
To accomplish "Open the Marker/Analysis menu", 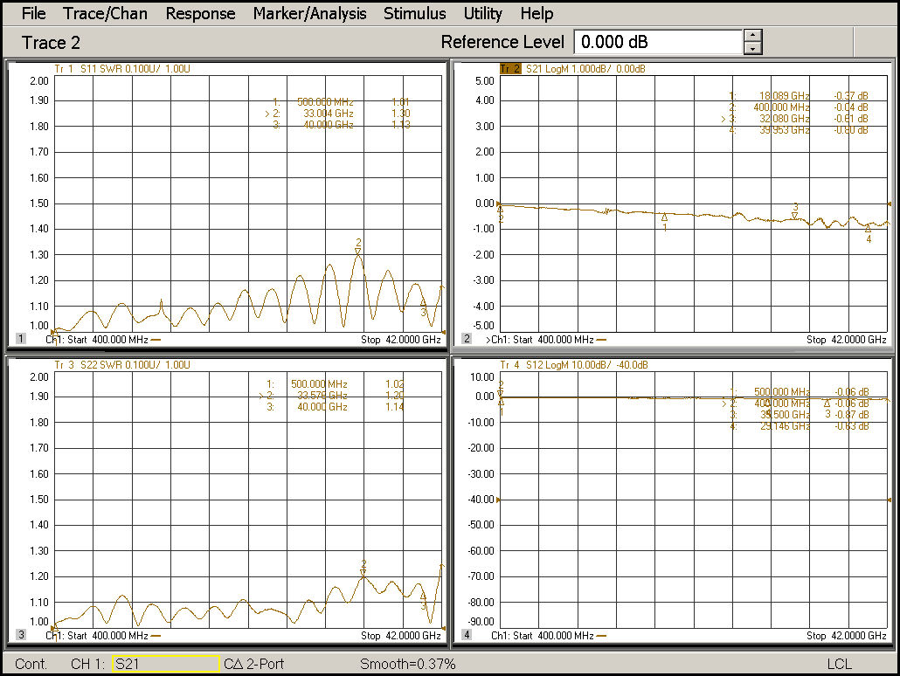I will tap(309, 13).
